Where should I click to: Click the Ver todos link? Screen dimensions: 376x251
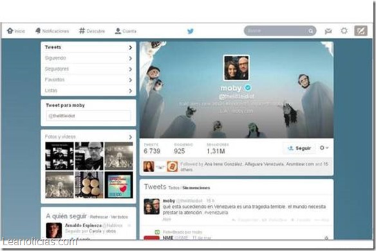coord(119,217)
